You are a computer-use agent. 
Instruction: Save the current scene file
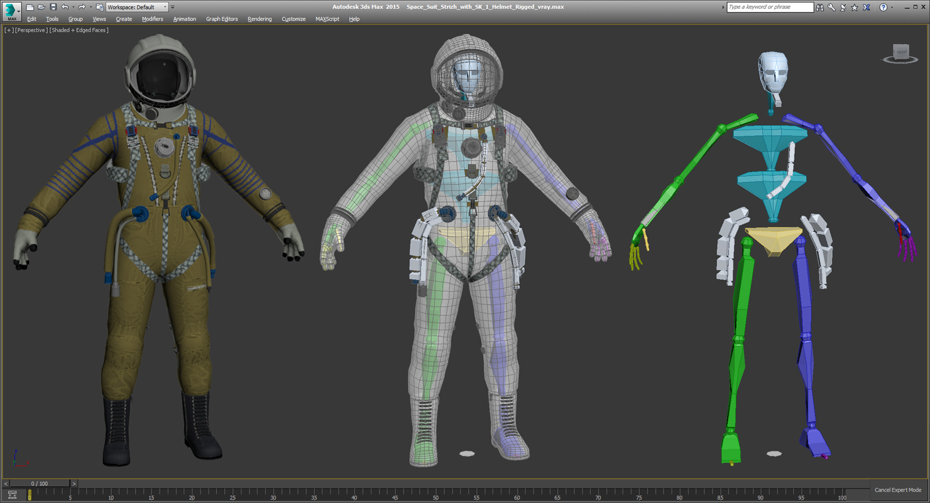(53, 7)
